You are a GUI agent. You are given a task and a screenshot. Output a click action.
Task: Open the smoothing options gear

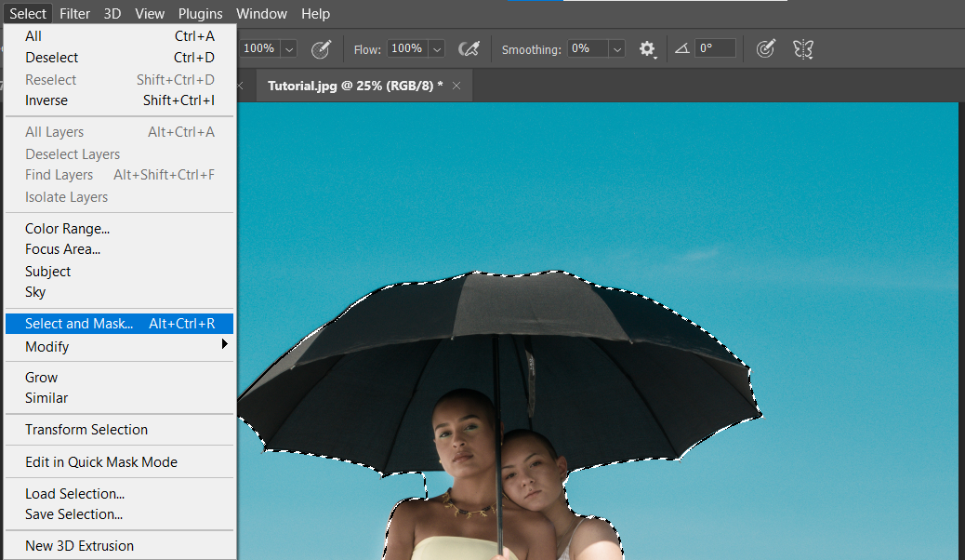pos(648,48)
